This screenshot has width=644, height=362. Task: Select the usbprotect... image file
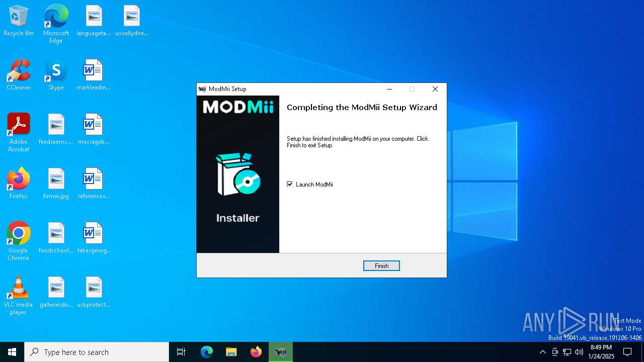coord(94,293)
